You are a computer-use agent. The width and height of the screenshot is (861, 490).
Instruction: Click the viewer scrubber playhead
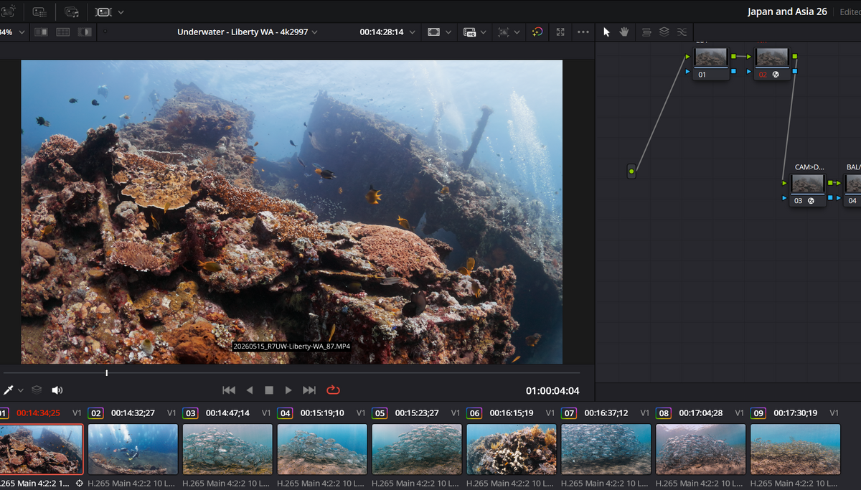tap(106, 372)
